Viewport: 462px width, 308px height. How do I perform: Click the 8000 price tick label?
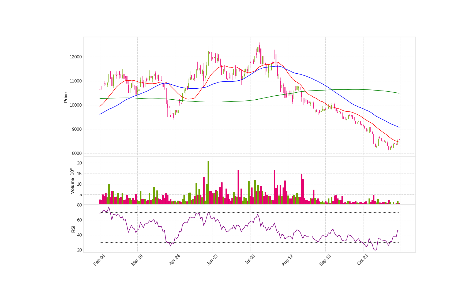(x=77, y=153)
